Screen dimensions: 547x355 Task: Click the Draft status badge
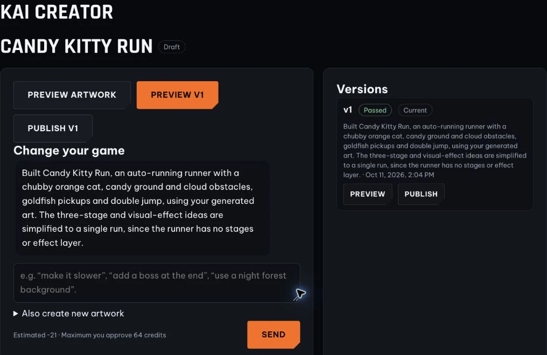pyautogui.click(x=172, y=47)
